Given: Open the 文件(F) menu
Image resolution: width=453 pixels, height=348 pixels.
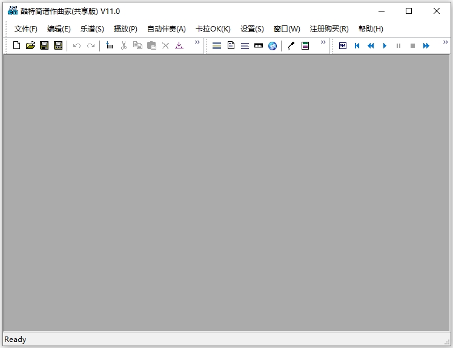Looking at the screenshot, I should [26, 29].
